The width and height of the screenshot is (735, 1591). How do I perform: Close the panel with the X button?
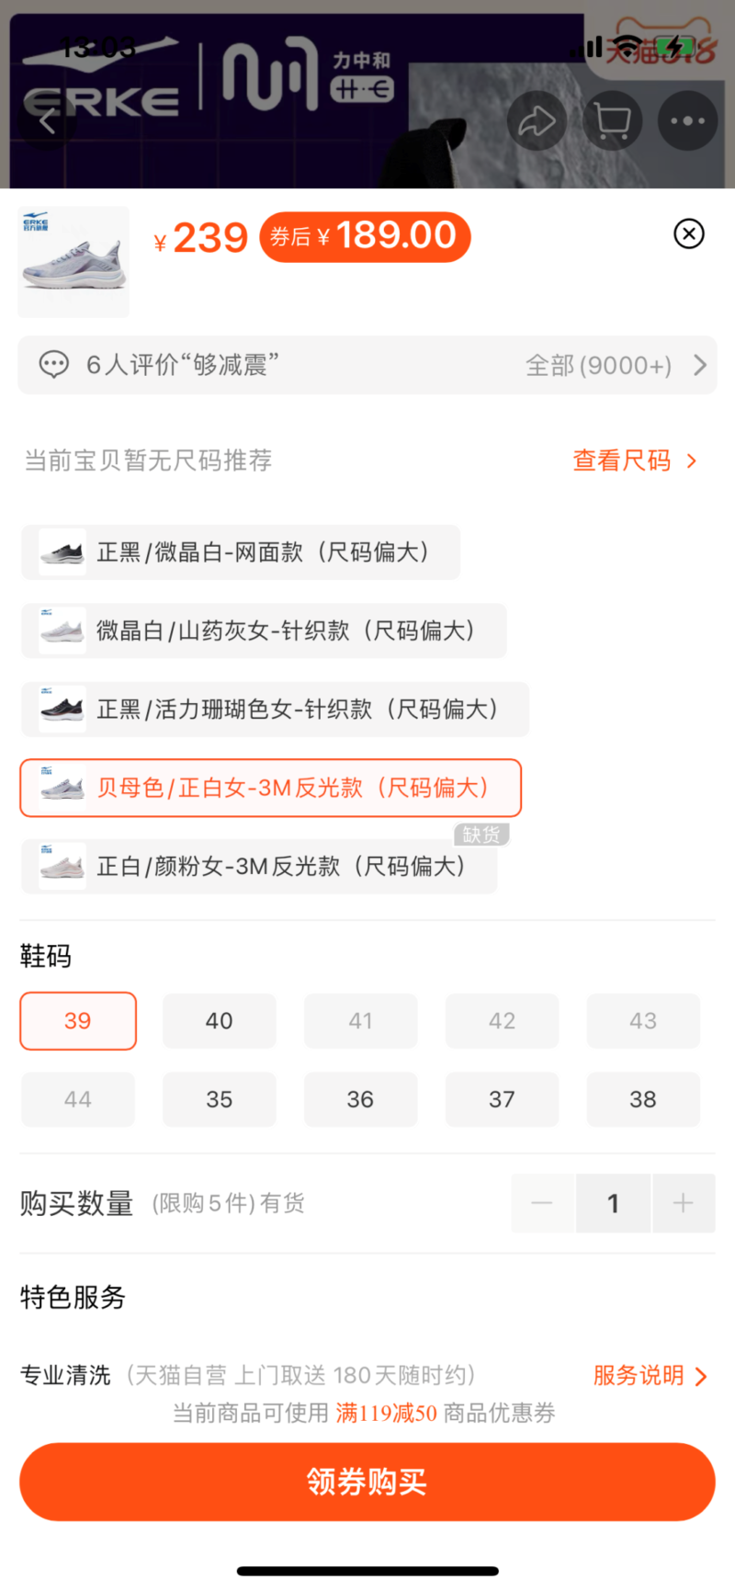(x=688, y=234)
